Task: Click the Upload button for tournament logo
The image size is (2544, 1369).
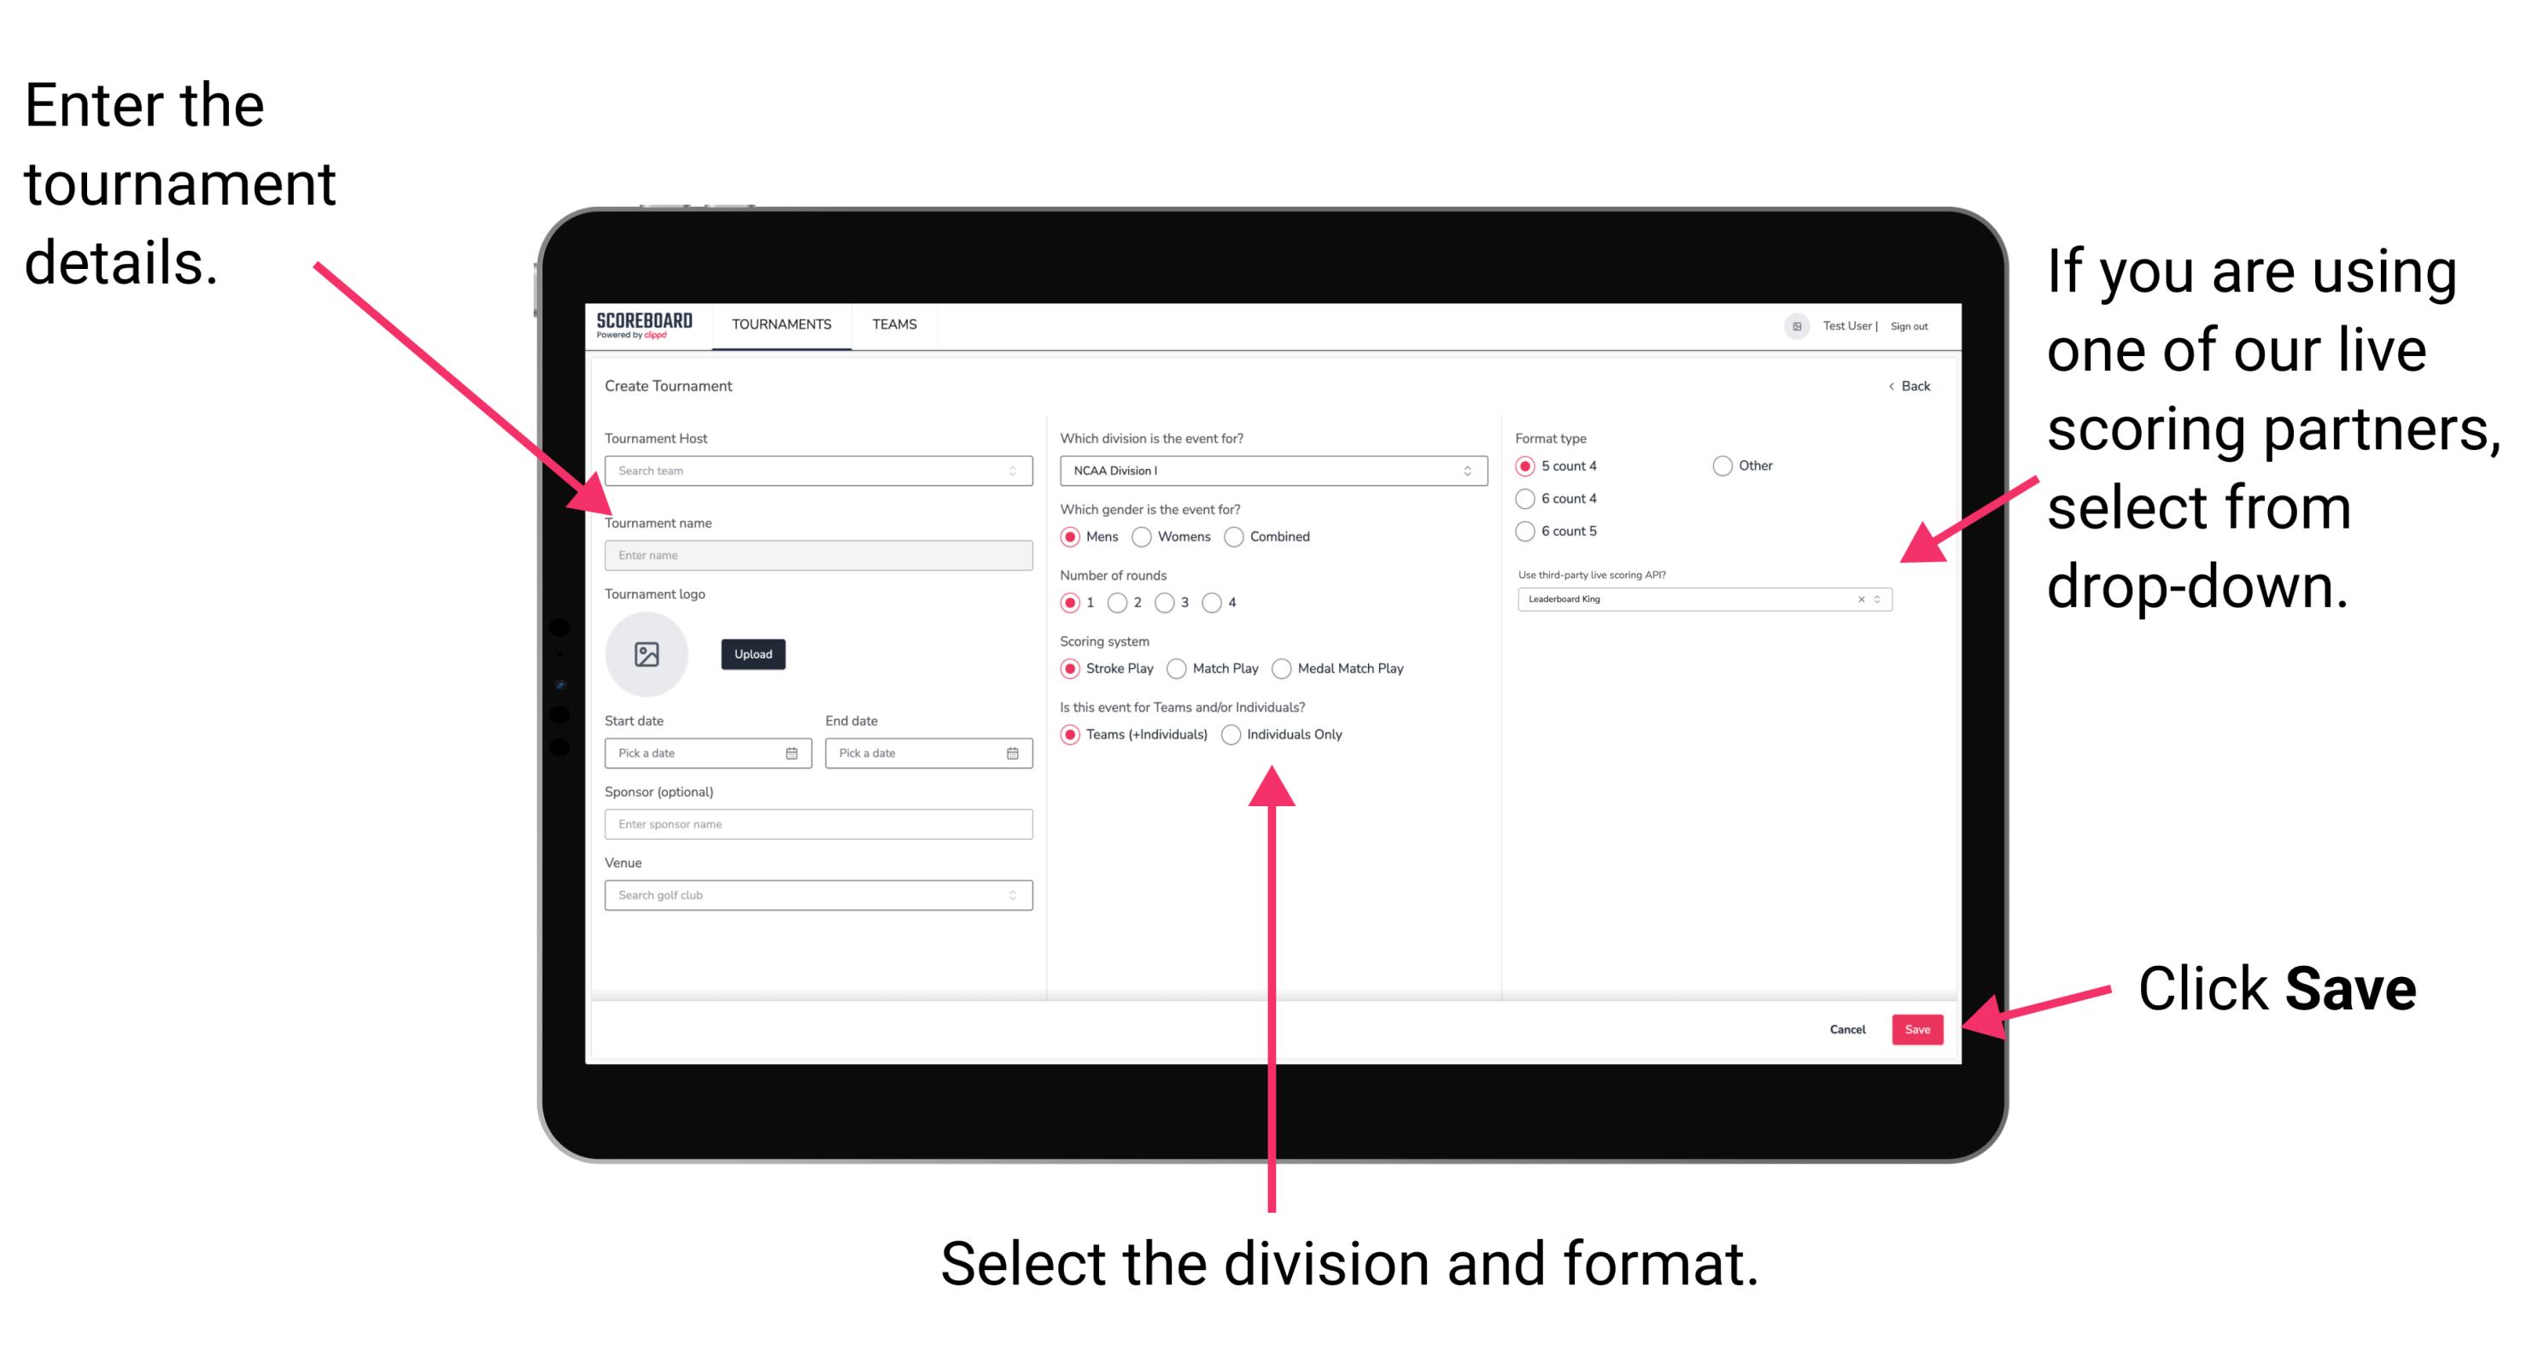Action: click(752, 654)
